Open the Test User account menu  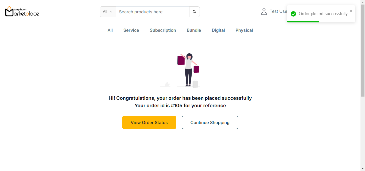point(278,11)
